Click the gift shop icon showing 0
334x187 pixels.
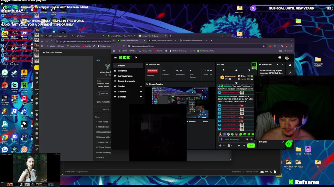pyautogui.click(x=230, y=146)
